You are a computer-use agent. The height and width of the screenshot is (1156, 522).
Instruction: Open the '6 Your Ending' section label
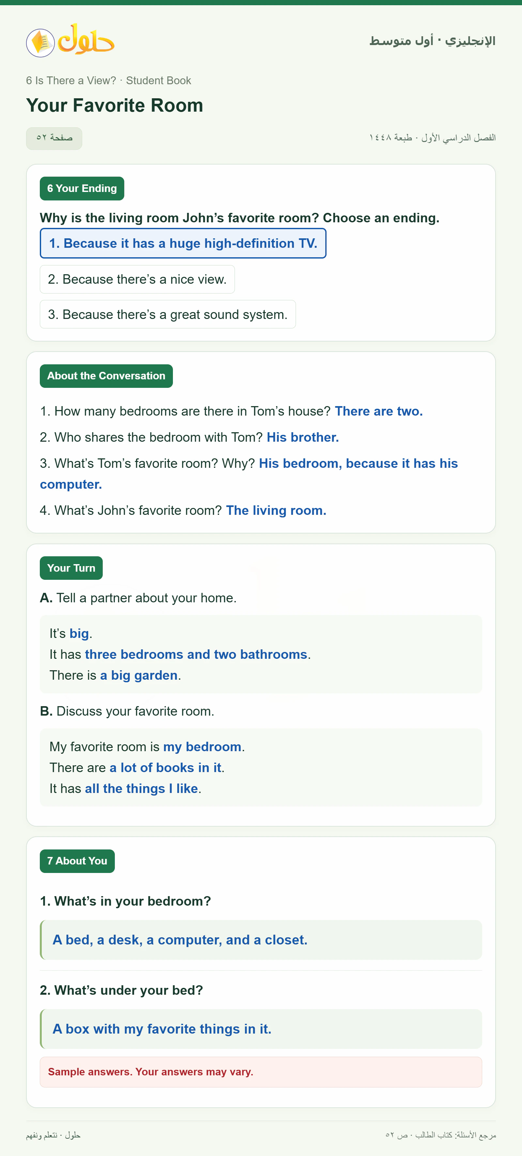[x=82, y=188]
